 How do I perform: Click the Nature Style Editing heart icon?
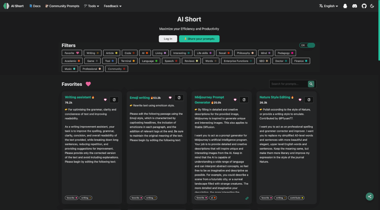[x=300, y=100]
